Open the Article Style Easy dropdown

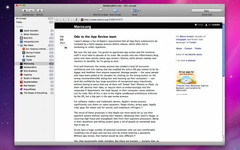click(x=207, y=11)
